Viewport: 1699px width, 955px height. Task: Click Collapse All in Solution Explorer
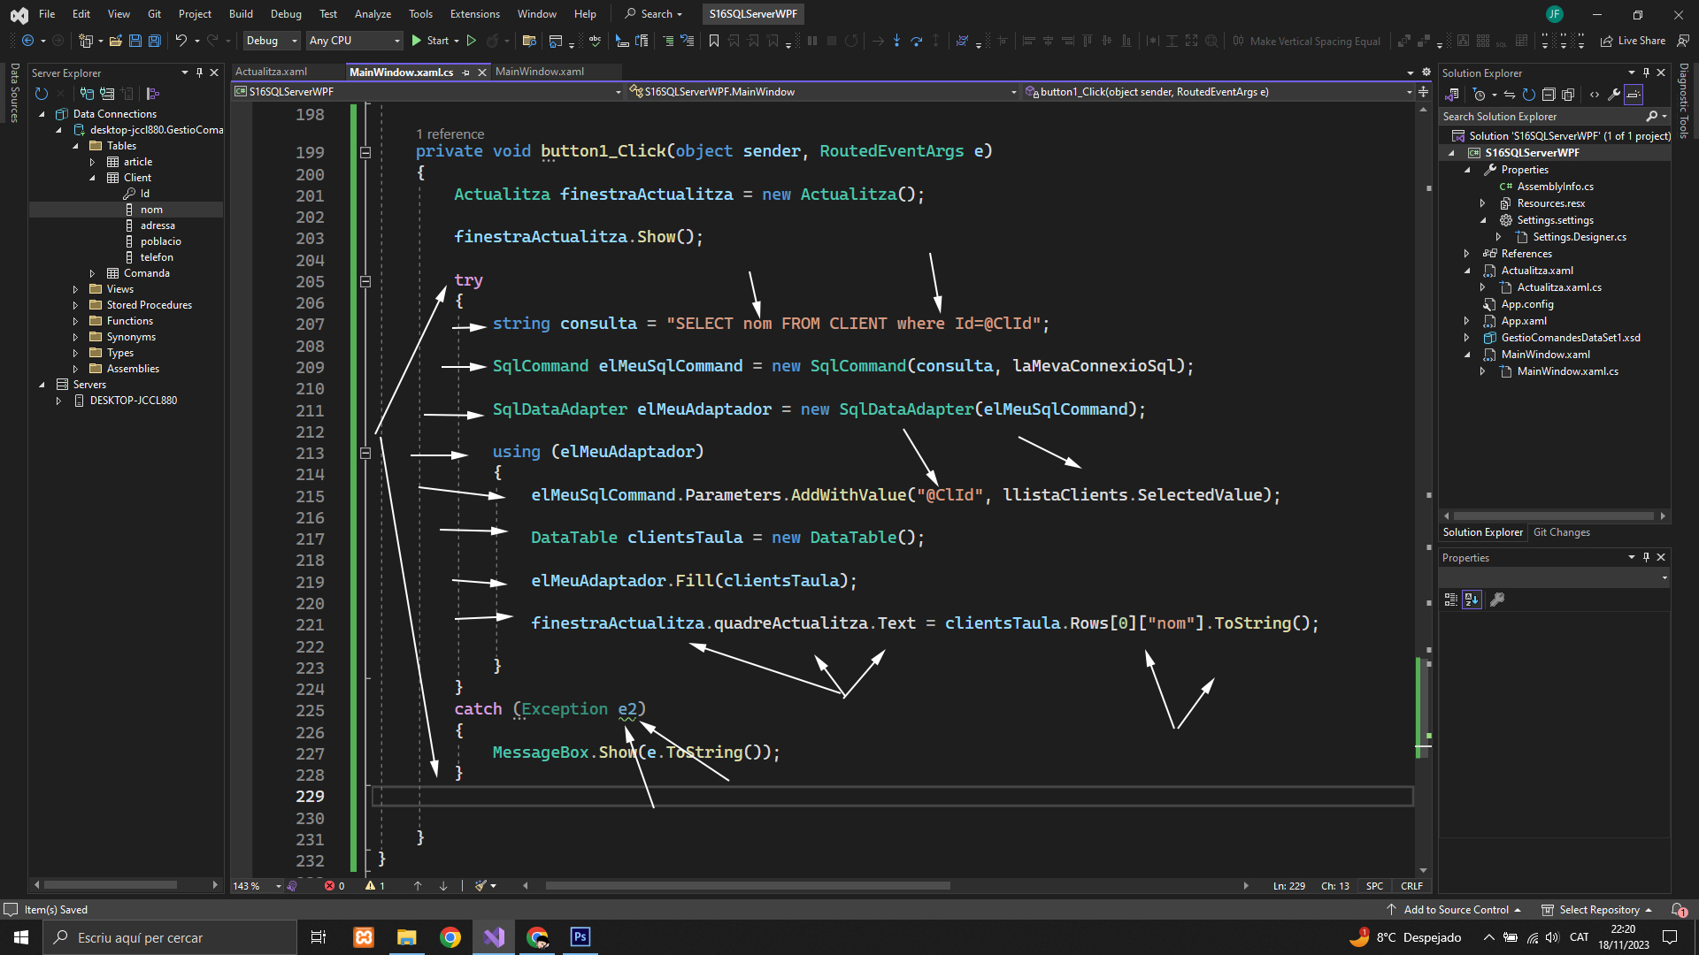pos(1549,95)
